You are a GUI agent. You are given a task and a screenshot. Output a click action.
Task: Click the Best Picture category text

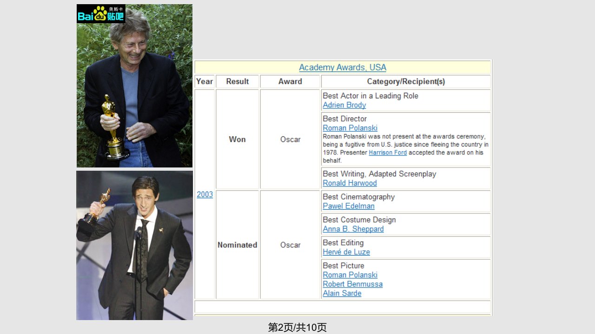tap(344, 265)
